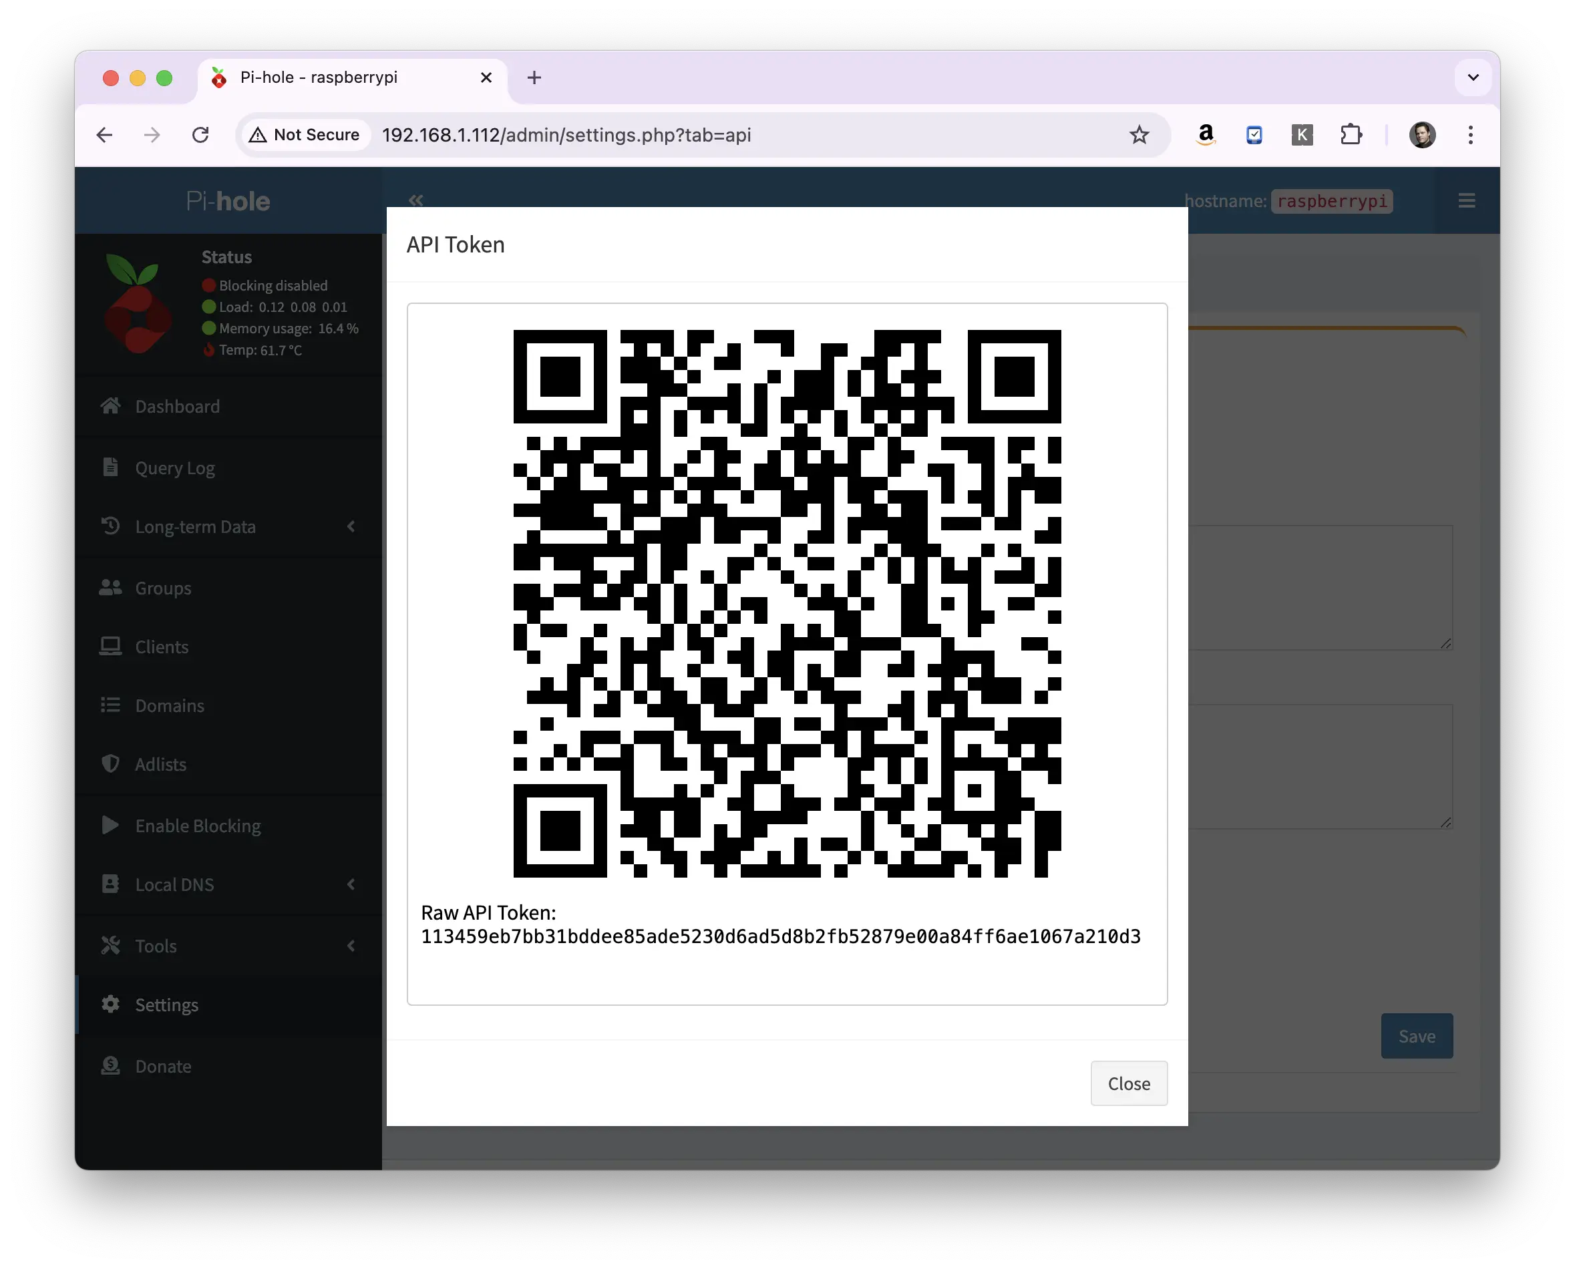Click the Tools wrench icon
The width and height of the screenshot is (1575, 1269).
(110, 945)
